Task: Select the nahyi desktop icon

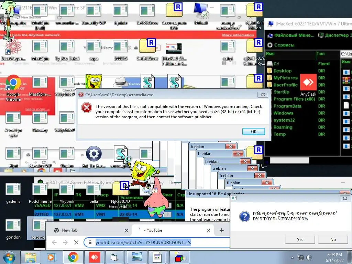Action: click(x=228, y=51)
